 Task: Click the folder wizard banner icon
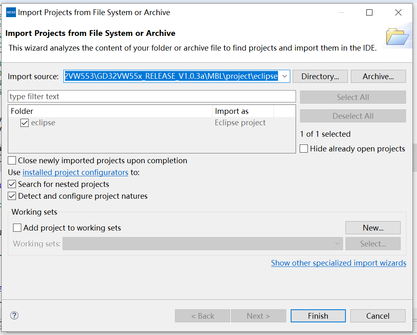tap(397, 36)
